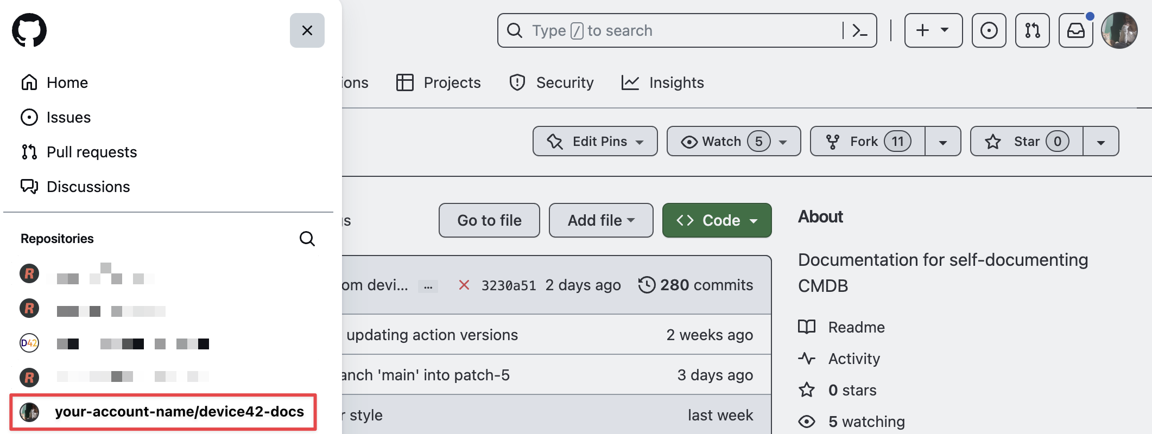Open pull requests icon in top header

(x=1032, y=30)
